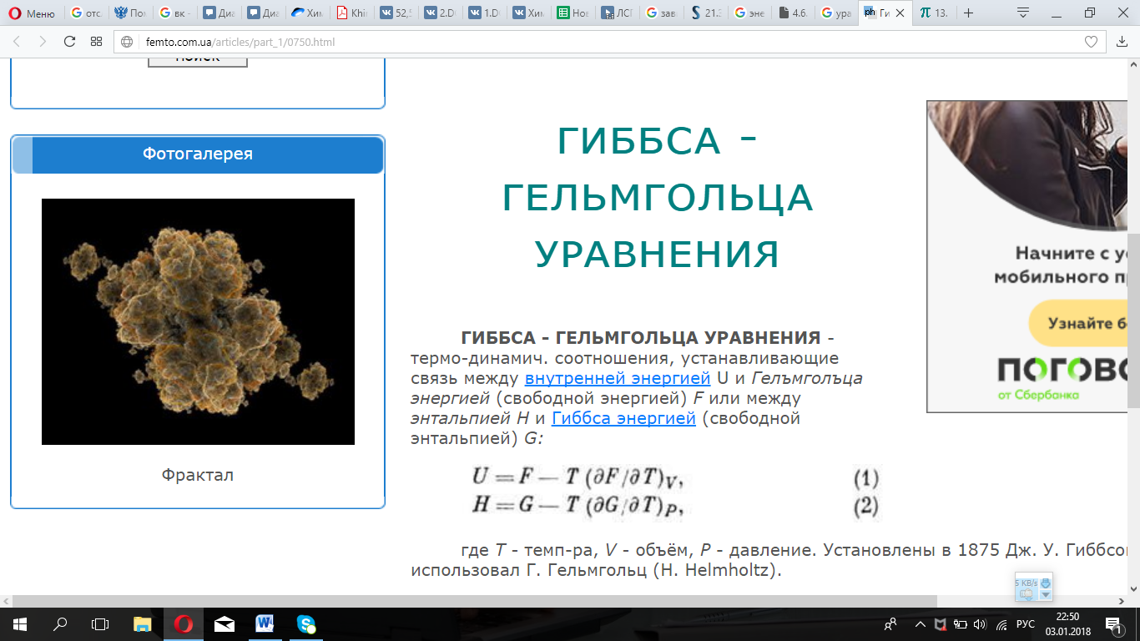The width and height of the screenshot is (1140, 641).
Task: Open the Mail app from taskbar
Action: click(x=224, y=623)
